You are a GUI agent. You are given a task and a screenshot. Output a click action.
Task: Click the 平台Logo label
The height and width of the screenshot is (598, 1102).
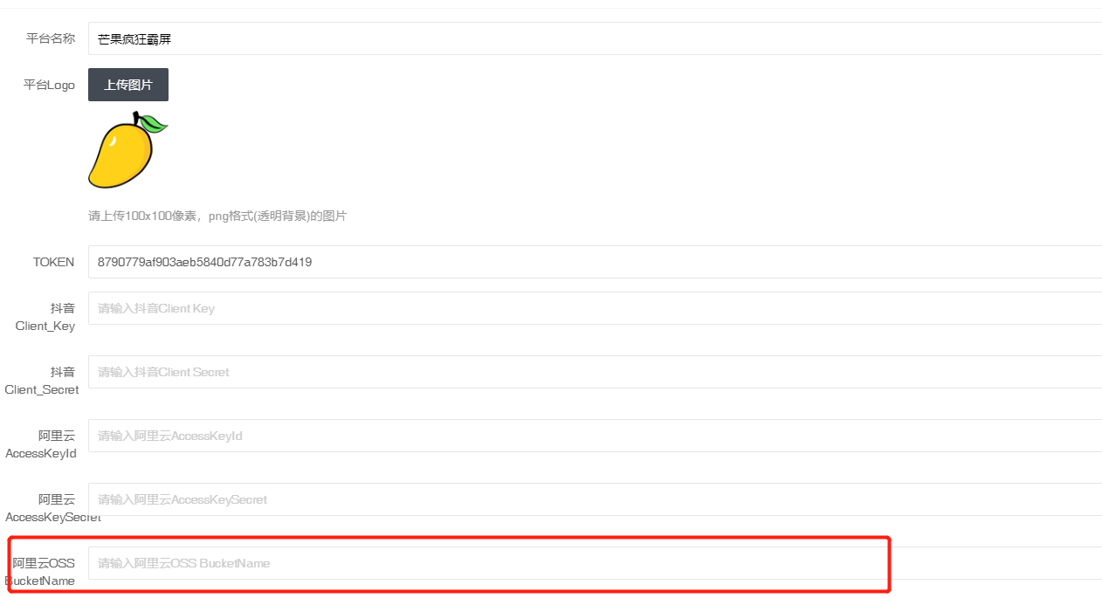coord(49,85)
